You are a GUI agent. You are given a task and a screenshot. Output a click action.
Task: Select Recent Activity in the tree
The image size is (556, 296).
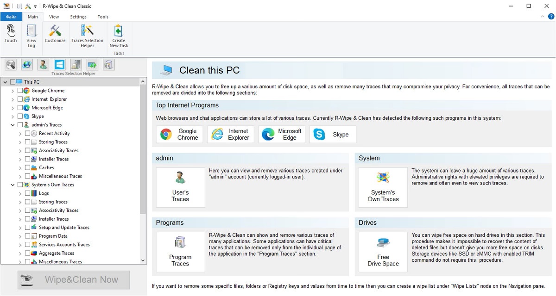pyautogui.click(x=54, y=133)
